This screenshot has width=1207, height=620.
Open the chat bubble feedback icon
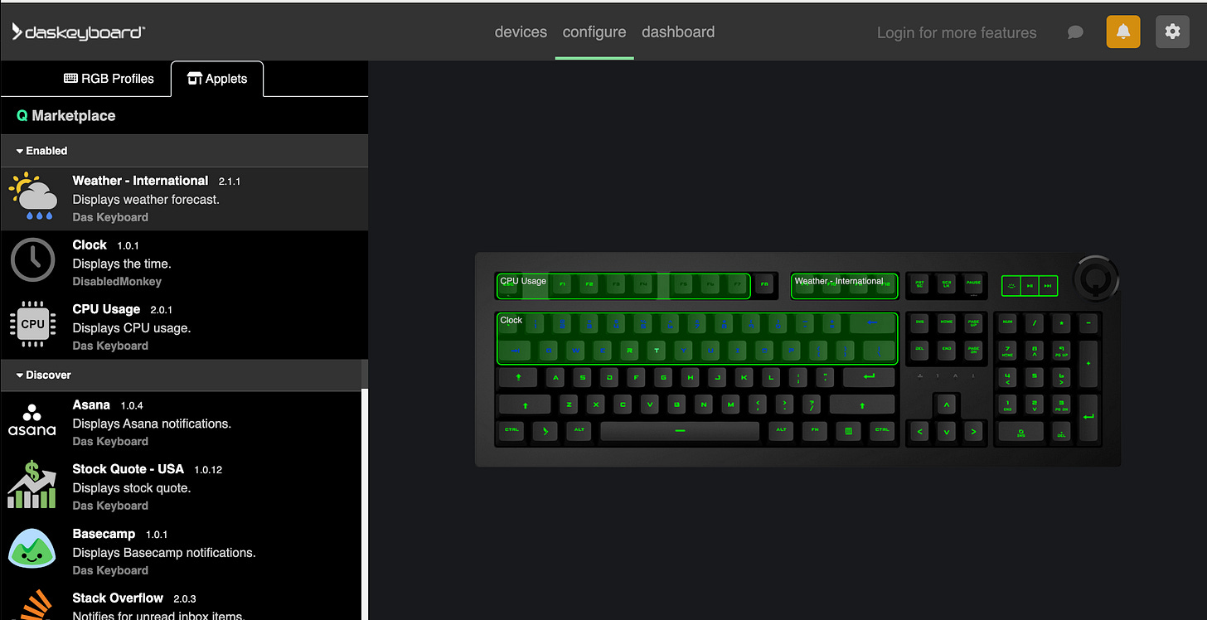1075,32
